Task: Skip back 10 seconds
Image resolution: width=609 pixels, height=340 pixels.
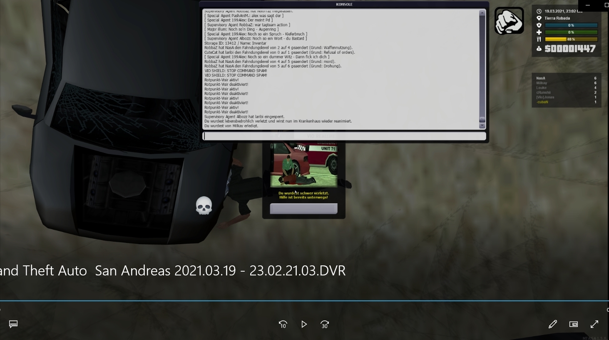Action: pos(283,324)
